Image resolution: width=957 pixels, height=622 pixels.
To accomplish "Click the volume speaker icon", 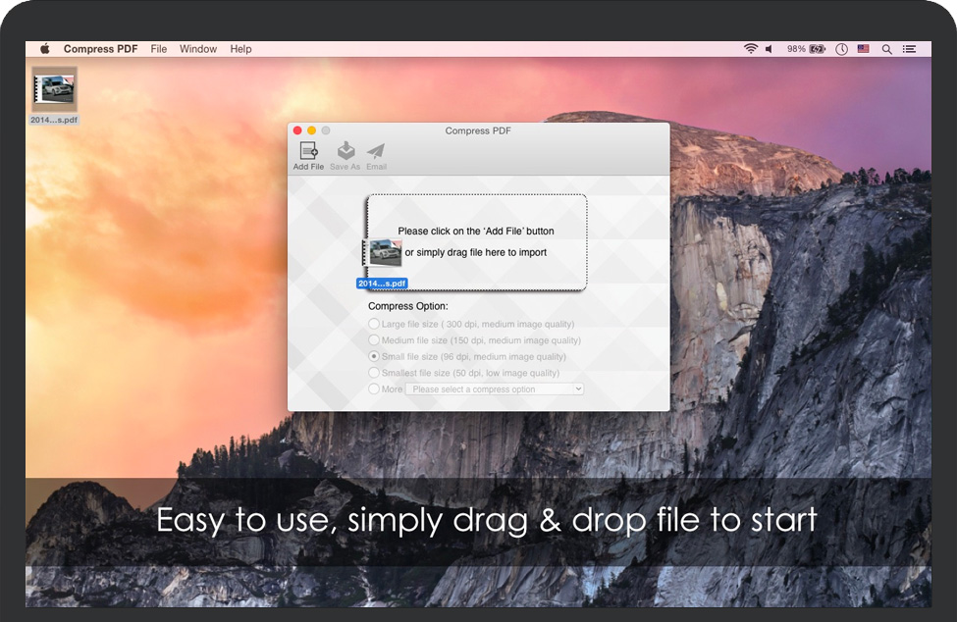I will click(x=770, y=49).
